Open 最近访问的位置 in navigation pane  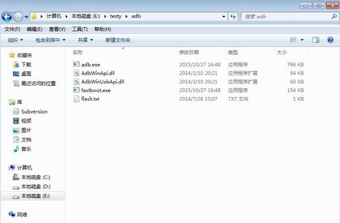pyautogui.click(x=39, y=83)
